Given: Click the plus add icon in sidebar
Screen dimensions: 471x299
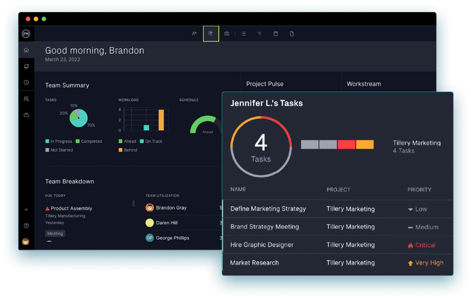Looking at the screenshot, I should coord(26,209).
